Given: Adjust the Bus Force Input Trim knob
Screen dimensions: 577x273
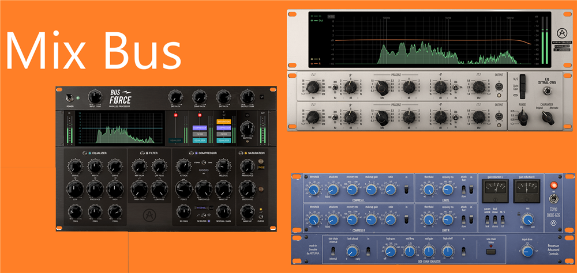Looking at the screenshot, I should 95,97.
